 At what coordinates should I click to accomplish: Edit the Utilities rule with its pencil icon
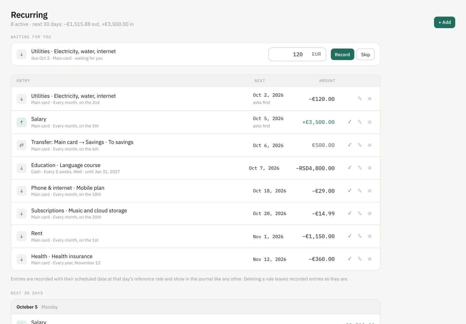(360, 99)
